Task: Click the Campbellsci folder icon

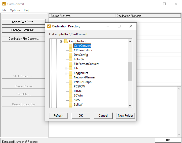Action: point(66,41)
